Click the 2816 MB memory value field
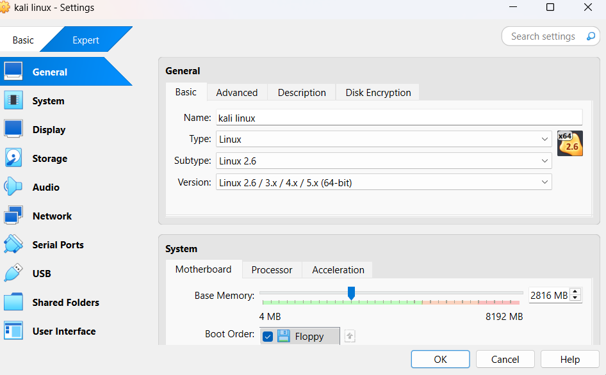Viewport: 606px width, 375px height. (549, 296)
